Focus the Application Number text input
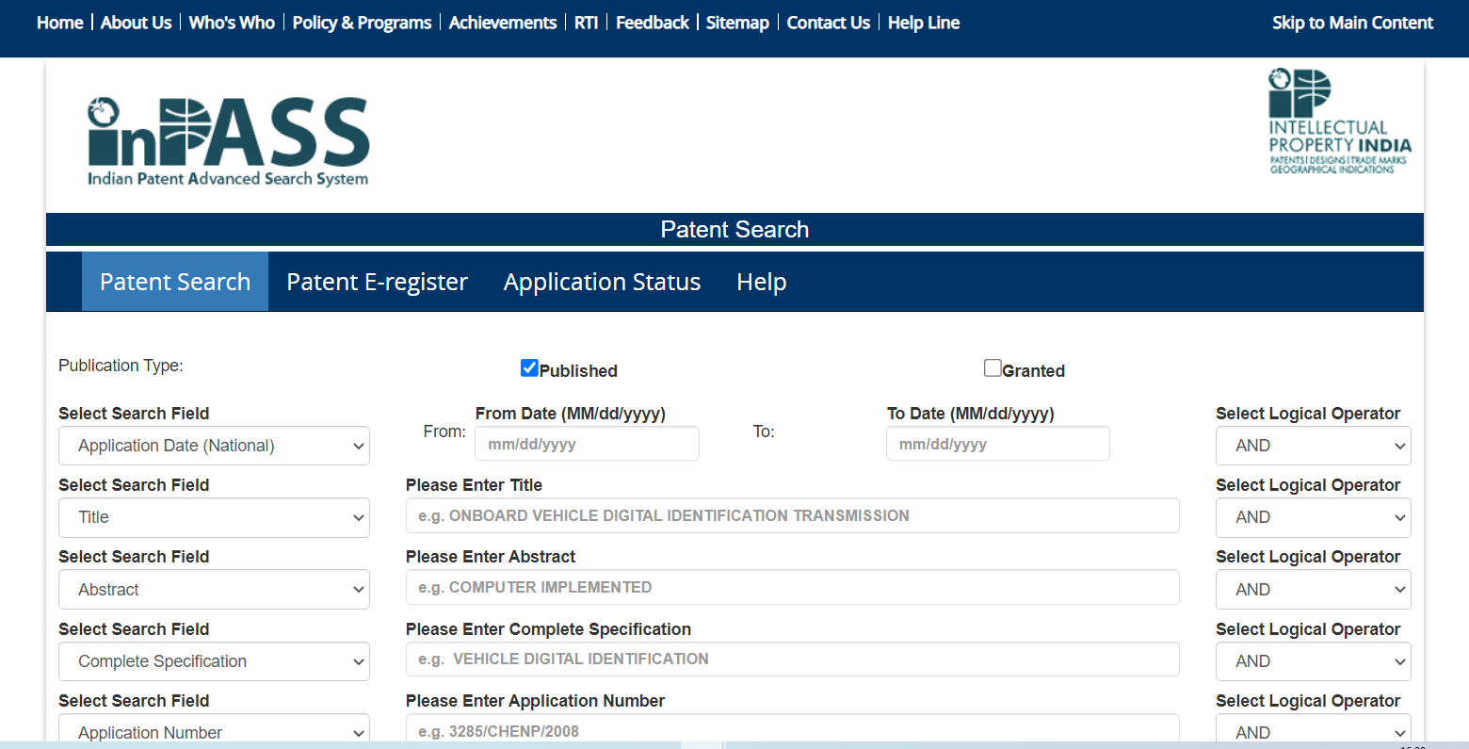1469x749 pixels. [x=792, y=728]
